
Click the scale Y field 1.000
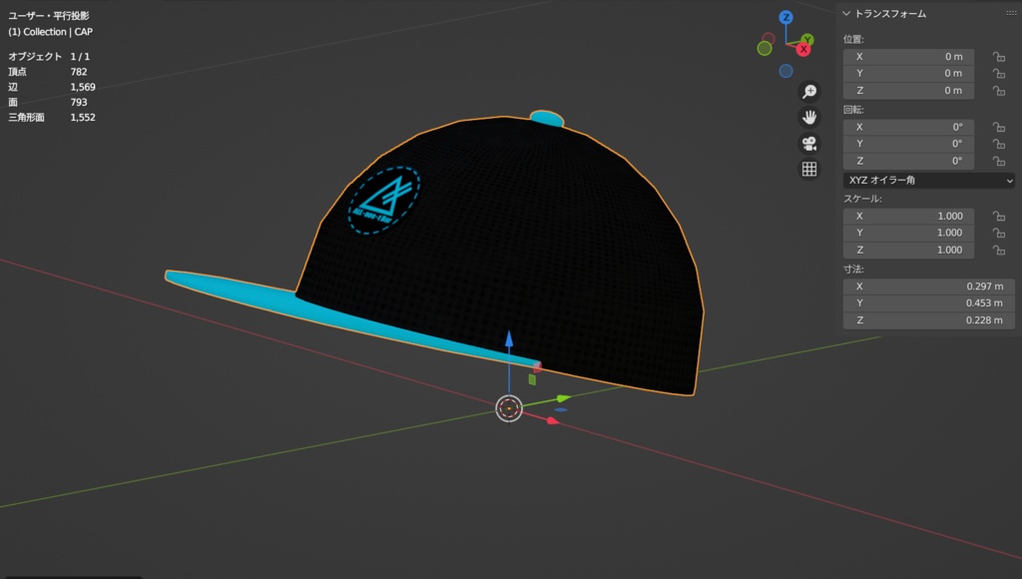pos(908,233)
